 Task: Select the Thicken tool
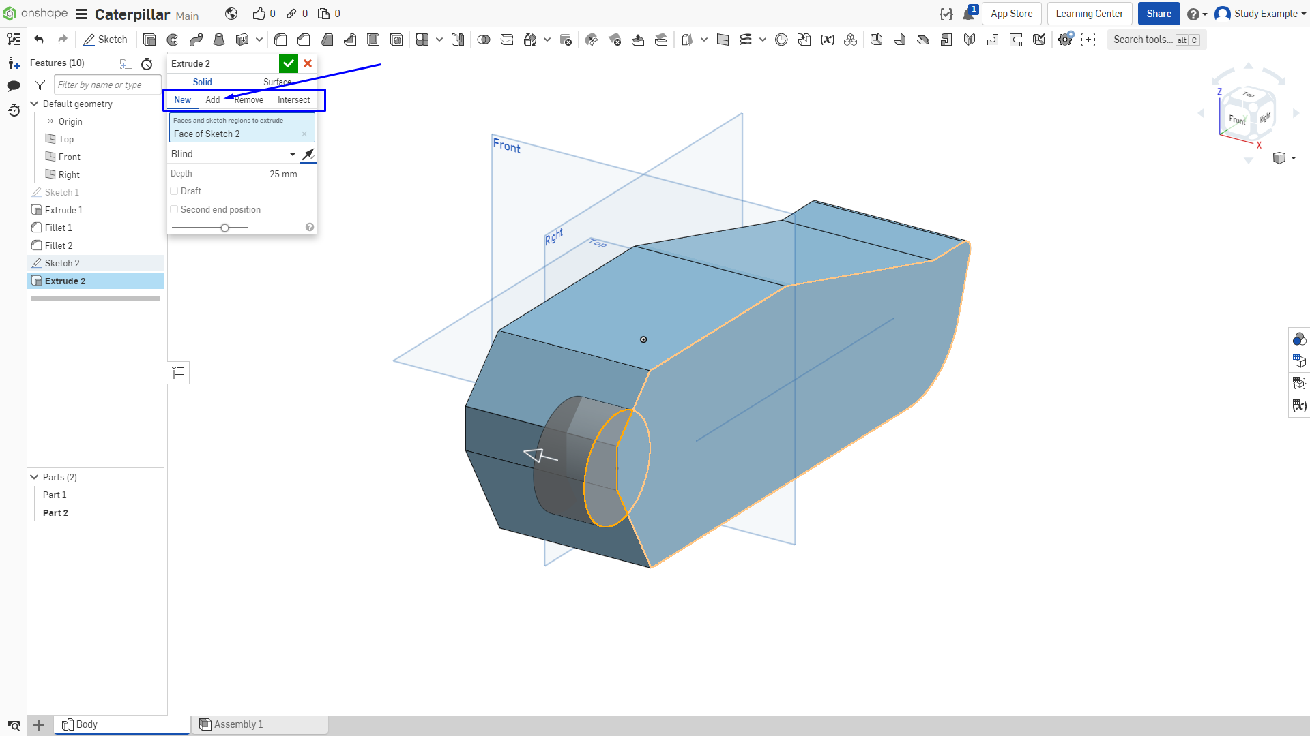pos(242,40)
